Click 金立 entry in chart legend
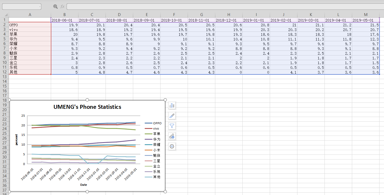 coord(153,166)
